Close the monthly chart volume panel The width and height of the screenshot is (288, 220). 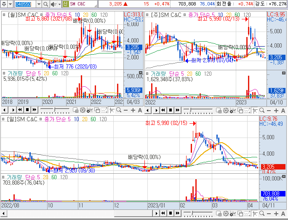click(141, 73)
